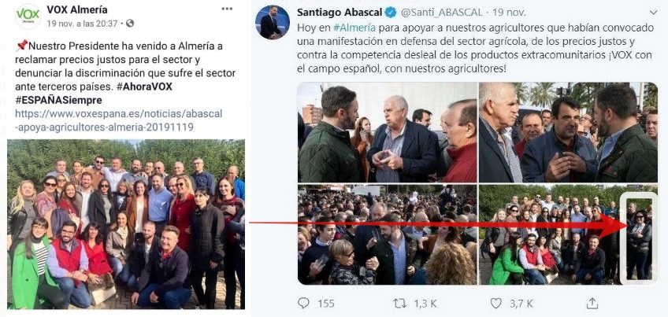
Task: Share the tweet using upload icon
Action: [x=592, y=303]
